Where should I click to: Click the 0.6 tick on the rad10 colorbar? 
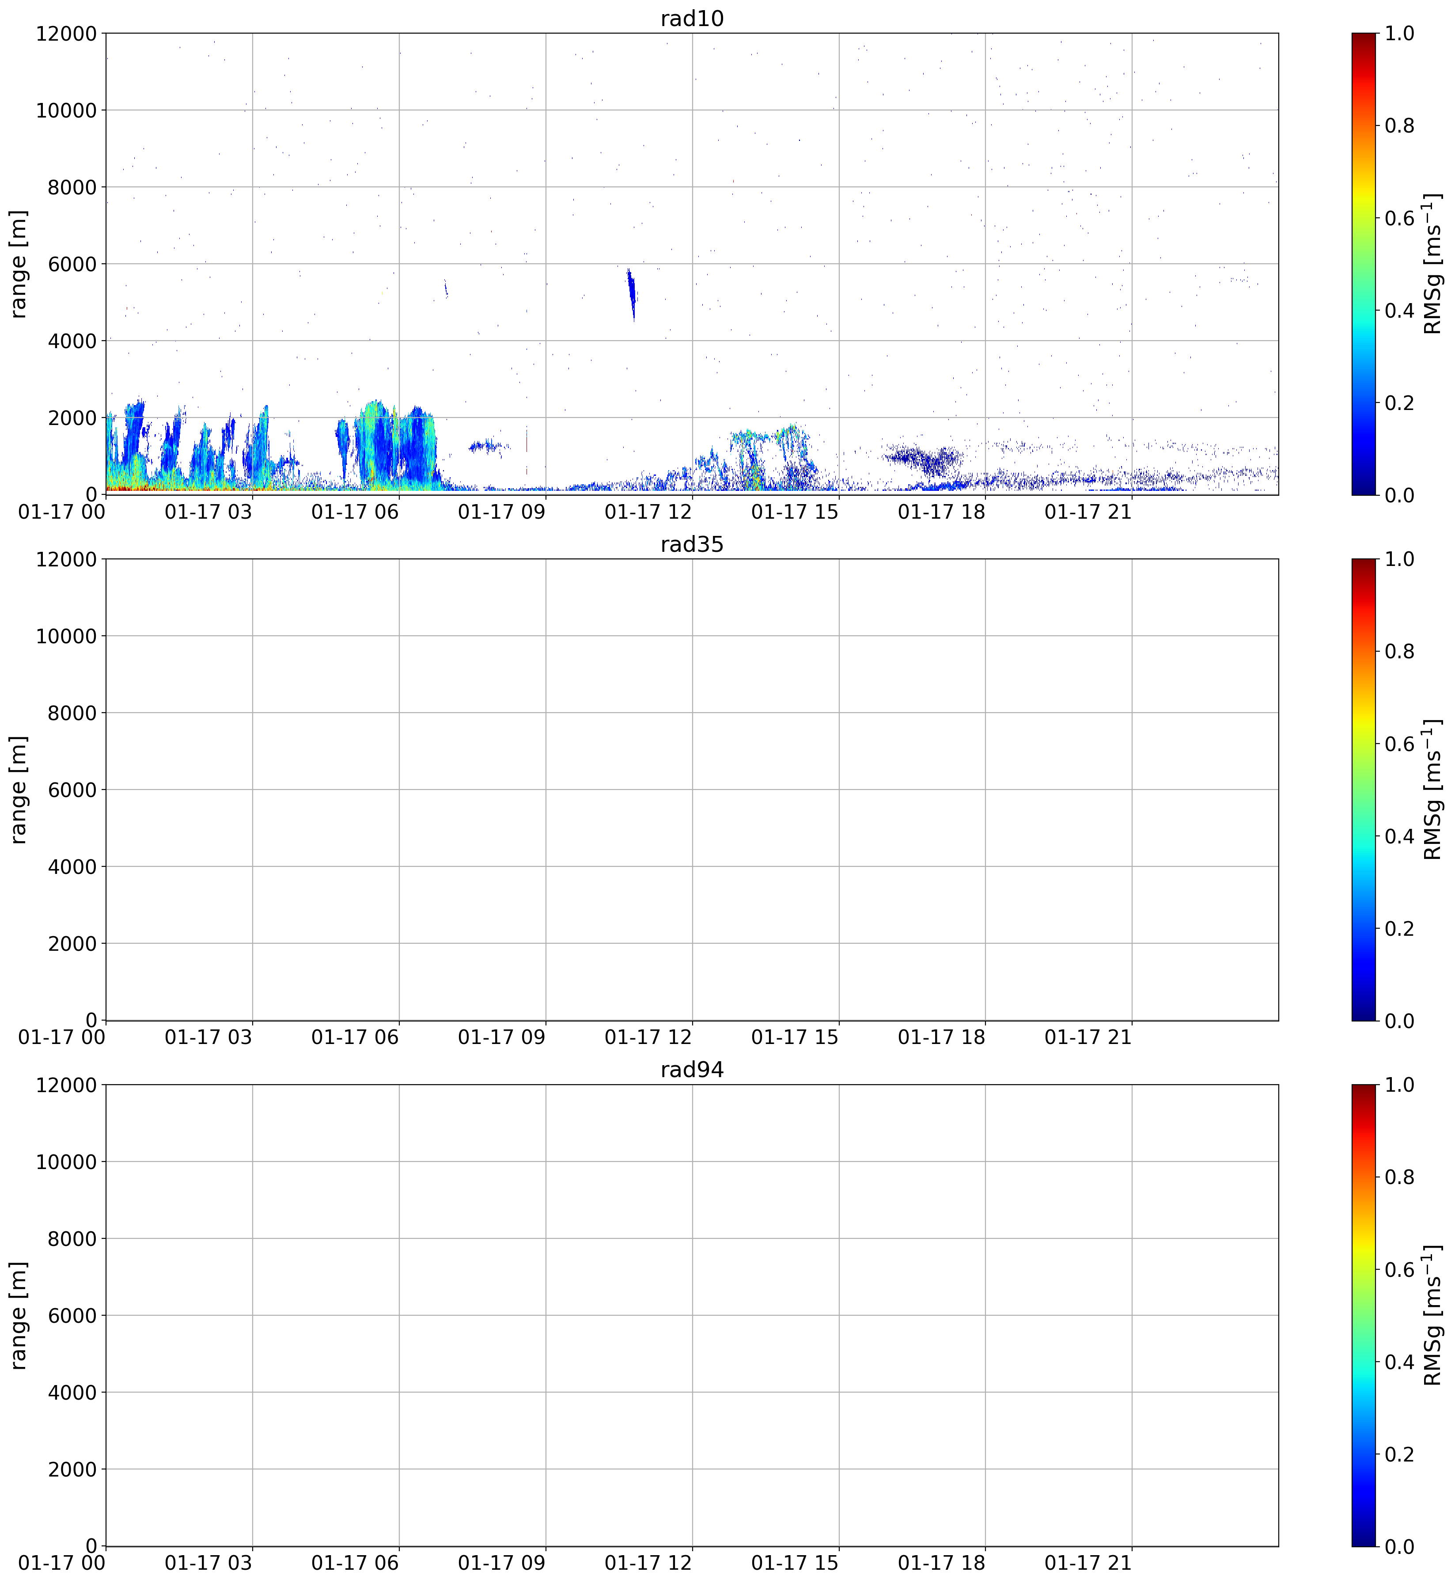(1400, 218)
